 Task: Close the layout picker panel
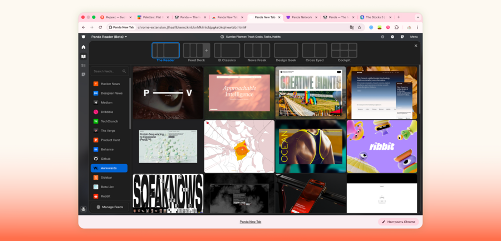point(416,46)
